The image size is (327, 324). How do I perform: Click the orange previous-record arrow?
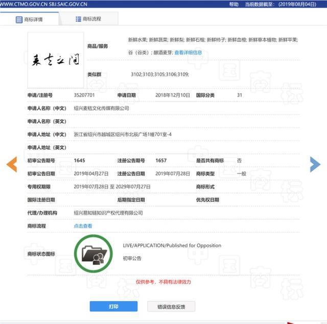(x=12, y=164)
